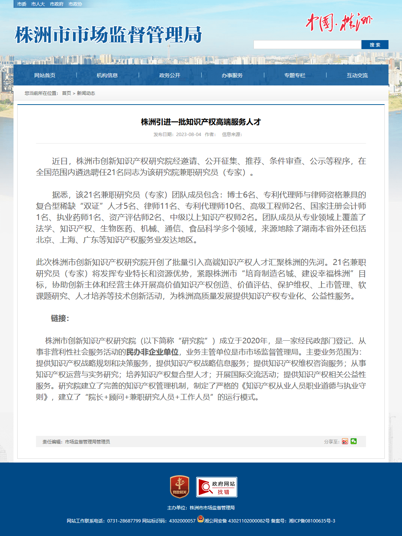This screenshot has width=402, height=536.
Task: Go to 办事服务 navigation item
Action: pyautogui.click(x=232, y=75)
